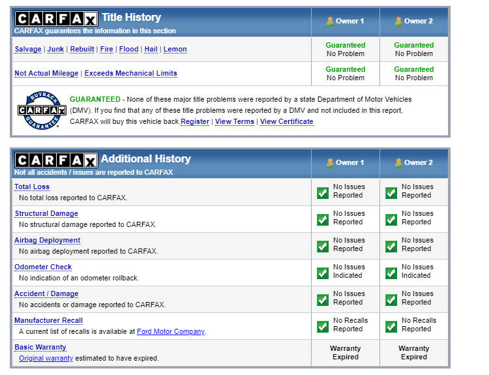Click 'CARFAX guarantees the information' subtitle
The width and height of the screenshot is (489, 375).
(95, 31)
